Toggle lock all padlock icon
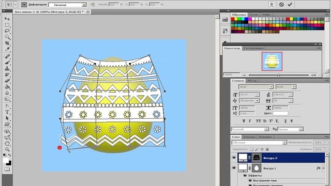 [267, 149]
